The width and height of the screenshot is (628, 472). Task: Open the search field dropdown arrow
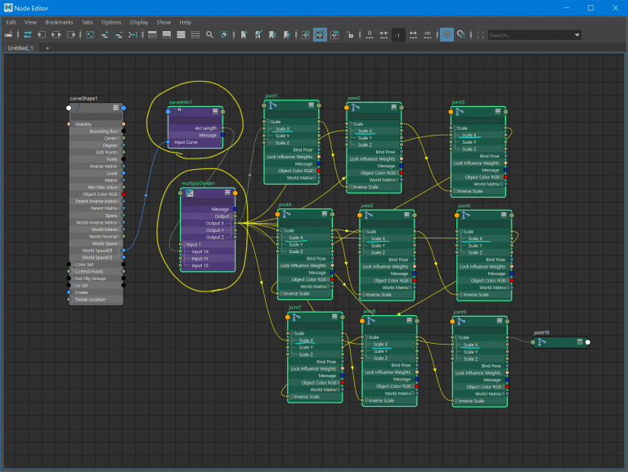pyautogui.click(x=576, y=35)
